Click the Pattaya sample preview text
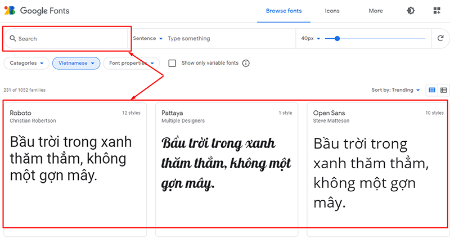This screenshot has height=238, width=450. coord(226,163)
